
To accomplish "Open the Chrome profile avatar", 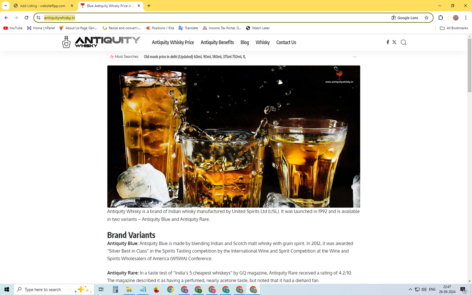I will (455, 18).
